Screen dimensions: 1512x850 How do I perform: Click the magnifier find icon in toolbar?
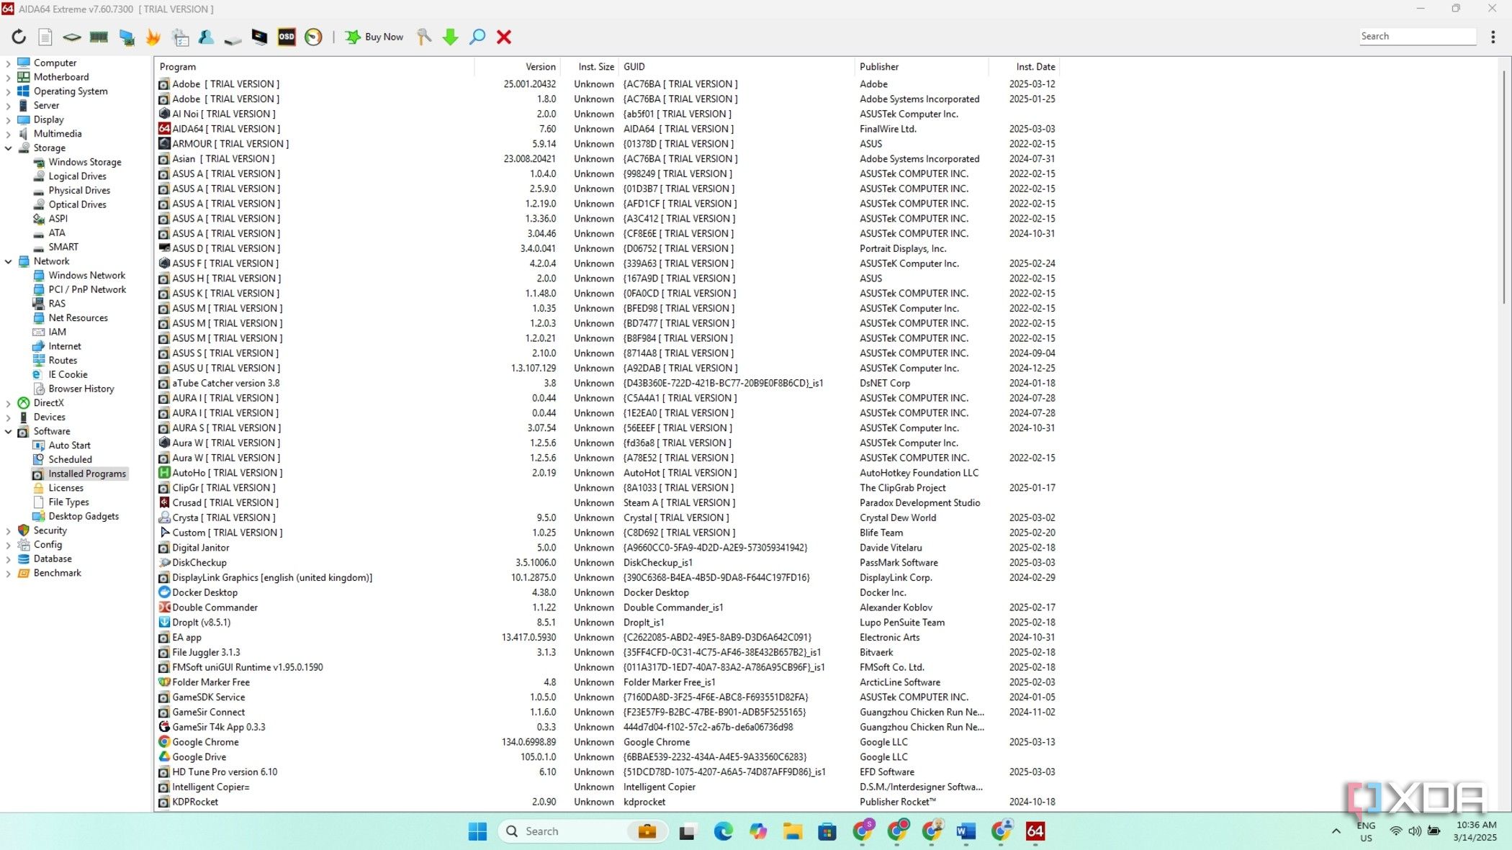pos(477,37)
